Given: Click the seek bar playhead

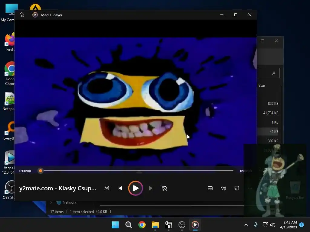Looking at the screenshot, I should [41, 171].
